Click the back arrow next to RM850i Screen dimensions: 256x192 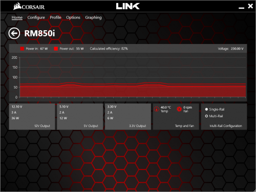(x=14, y=33)
